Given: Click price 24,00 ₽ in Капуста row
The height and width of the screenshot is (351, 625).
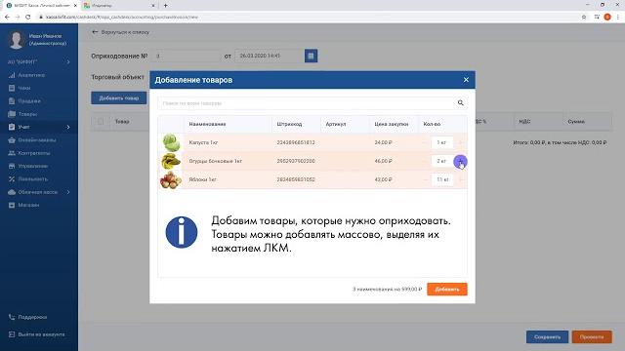Looking at the screenshot, I should point(384,142).
